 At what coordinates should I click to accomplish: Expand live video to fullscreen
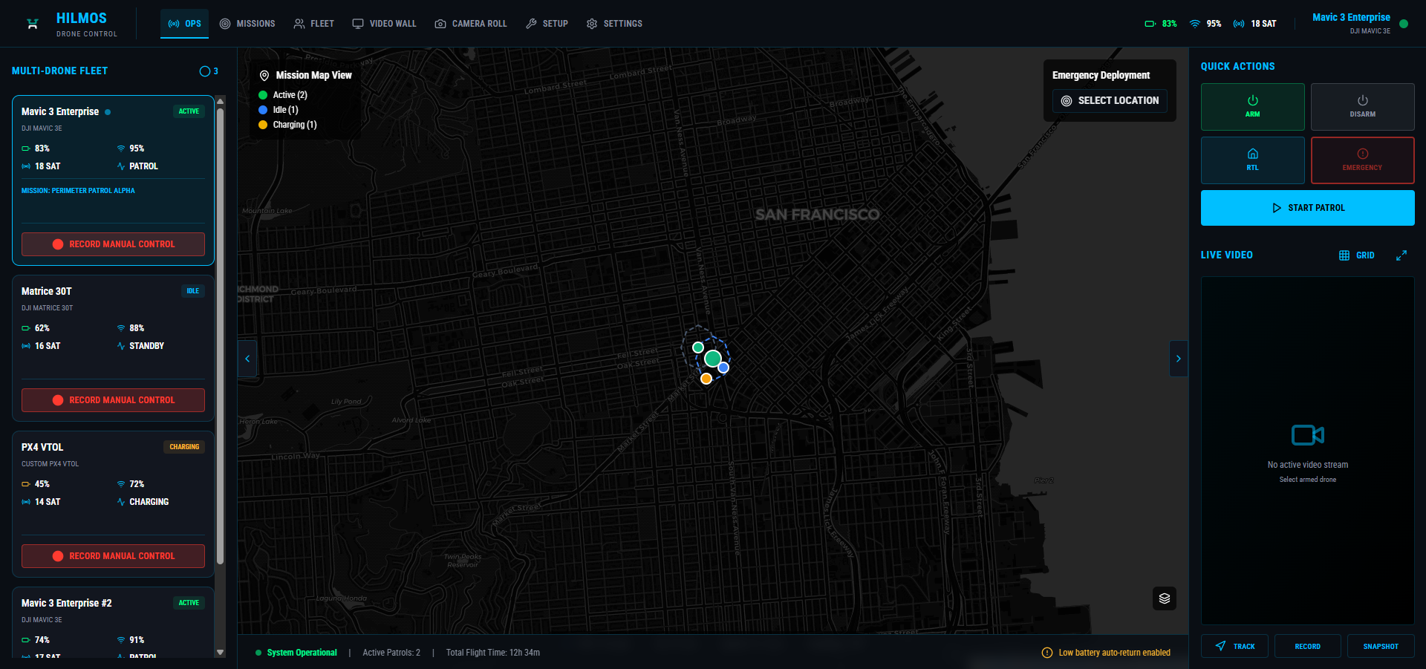tap(1401, 255)
